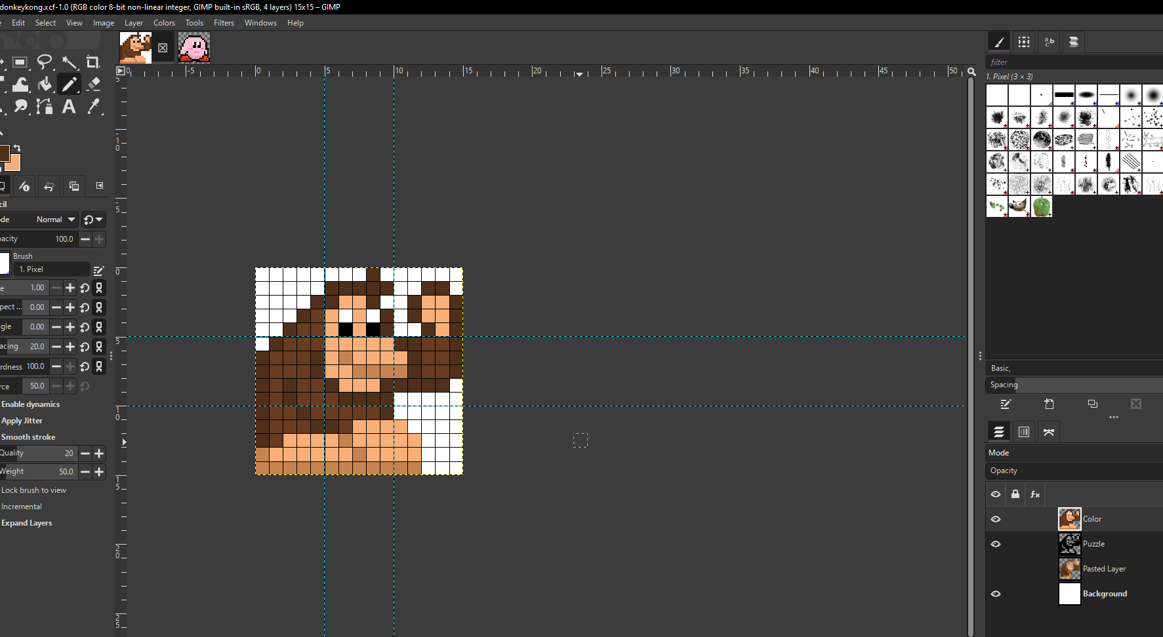Screen dimensions: 1163x637
Task: Increase the Smooth stroke Quality value
Action: [x=100, y=454]
